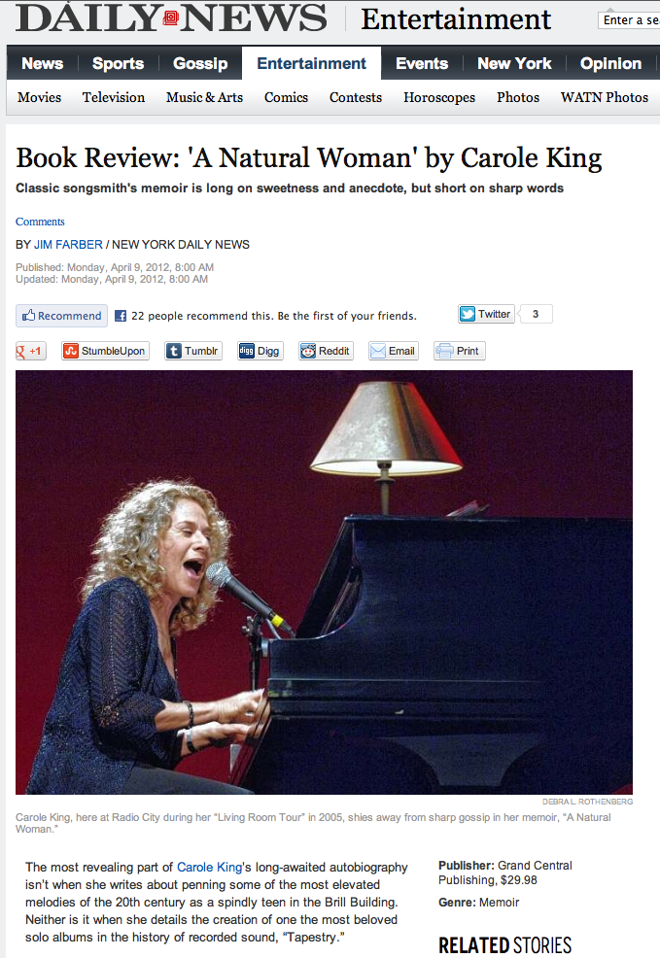Email this article
Image resolution: width=660 pixels, height=958 pixels.
[x=394, y=351]
